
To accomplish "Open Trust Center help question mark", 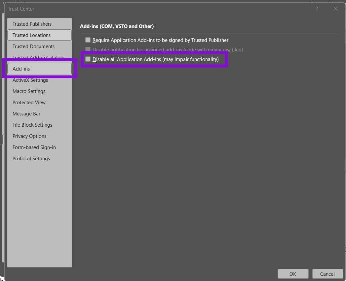I will coord(317,9).
